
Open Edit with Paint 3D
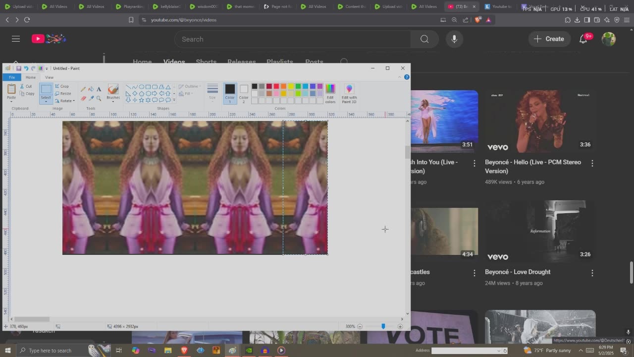click(349, 93)
